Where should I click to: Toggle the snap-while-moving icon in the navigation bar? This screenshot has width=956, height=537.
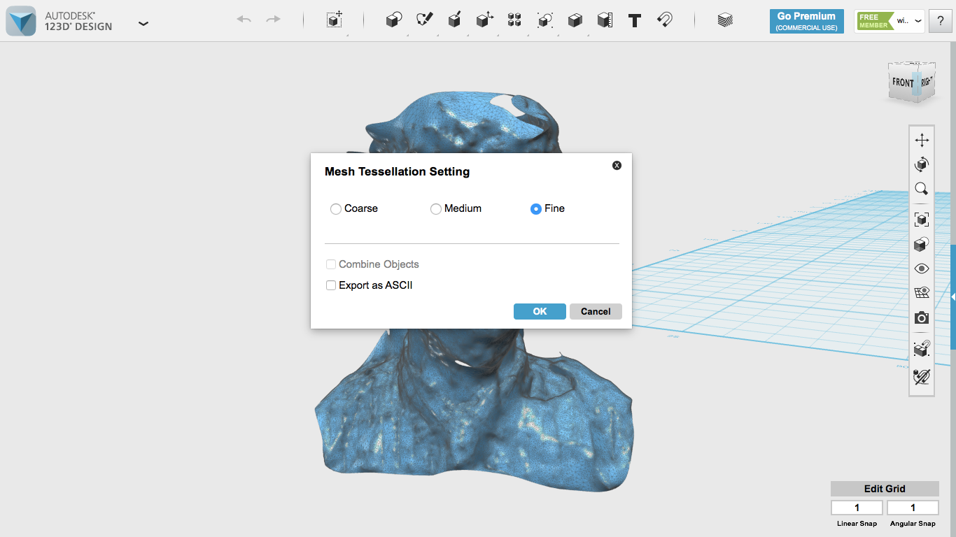point(922,348)
